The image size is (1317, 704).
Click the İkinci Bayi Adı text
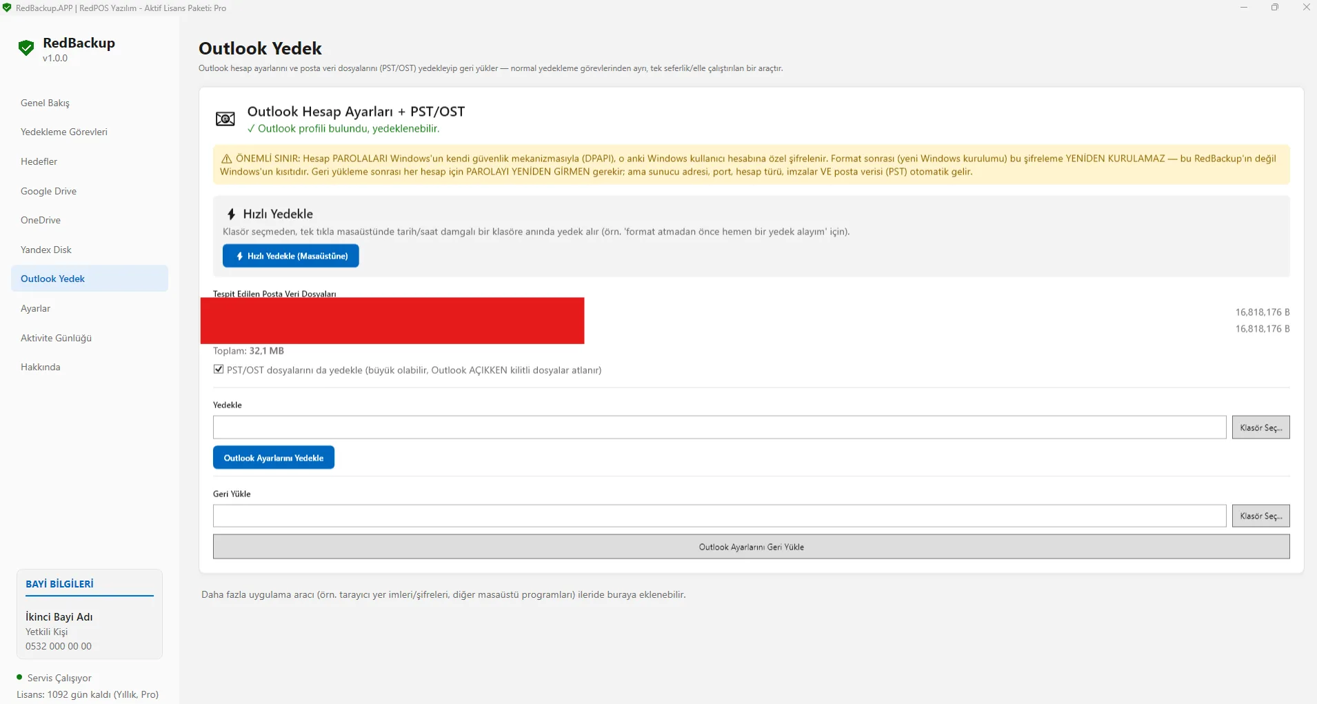pyautogui.click(x=59, y=617)
